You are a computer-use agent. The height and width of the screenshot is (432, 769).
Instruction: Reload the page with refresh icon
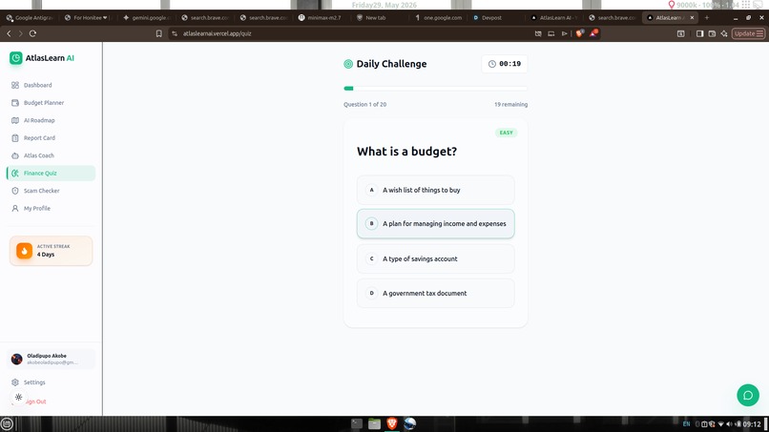pos(32,33)
